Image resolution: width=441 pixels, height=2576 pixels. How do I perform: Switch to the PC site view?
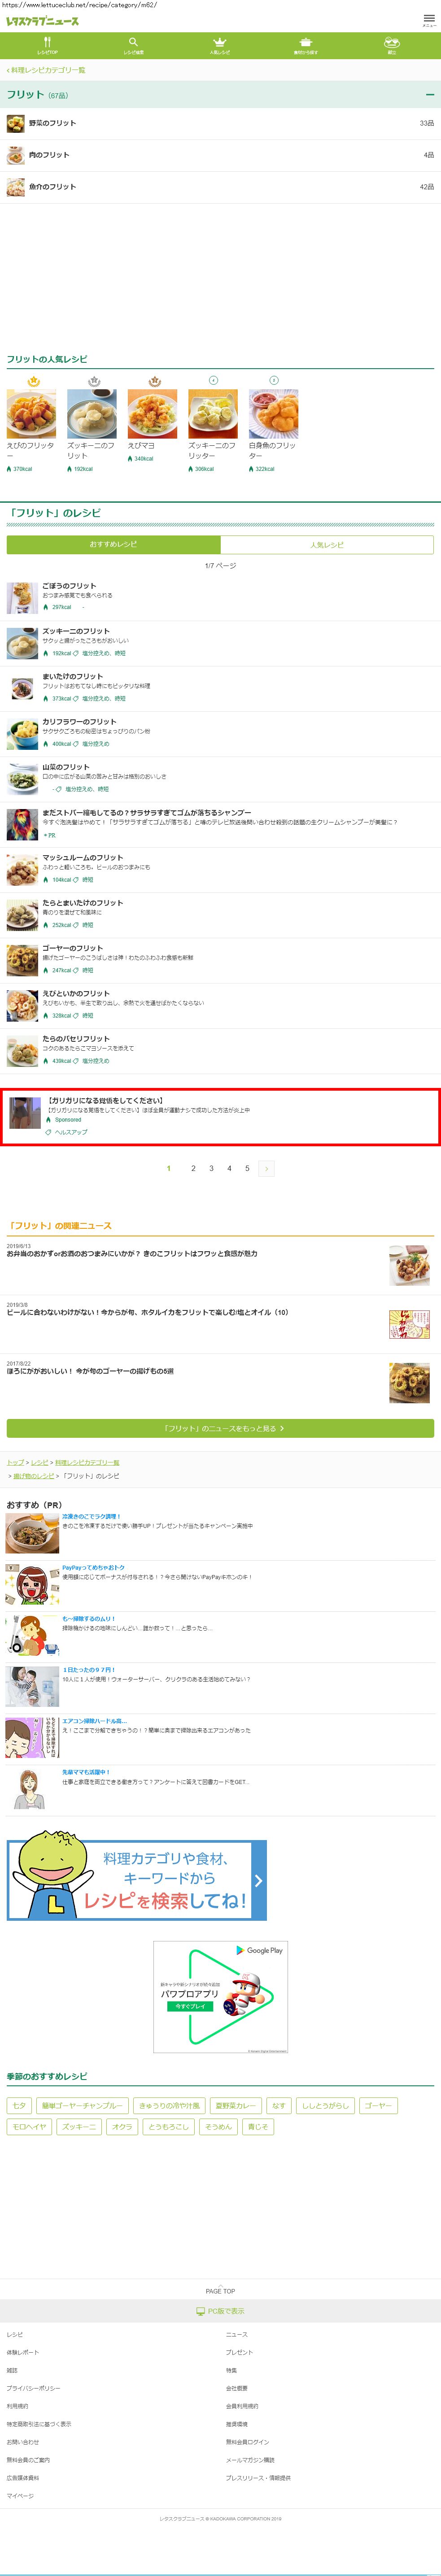pyautogui.click(x=220, y=2311)
